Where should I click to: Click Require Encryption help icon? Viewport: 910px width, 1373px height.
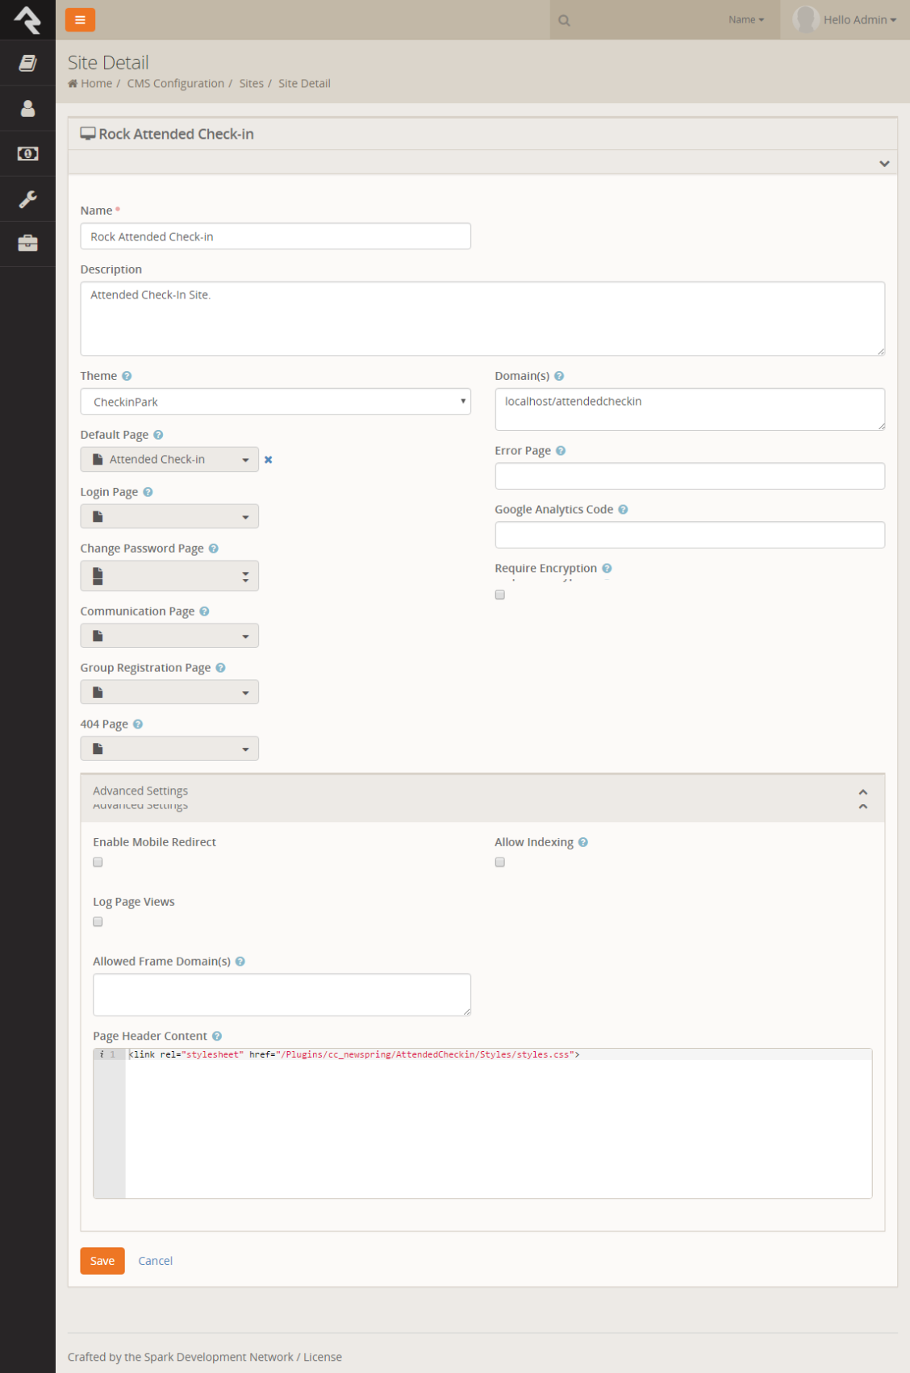pos(607,569)
